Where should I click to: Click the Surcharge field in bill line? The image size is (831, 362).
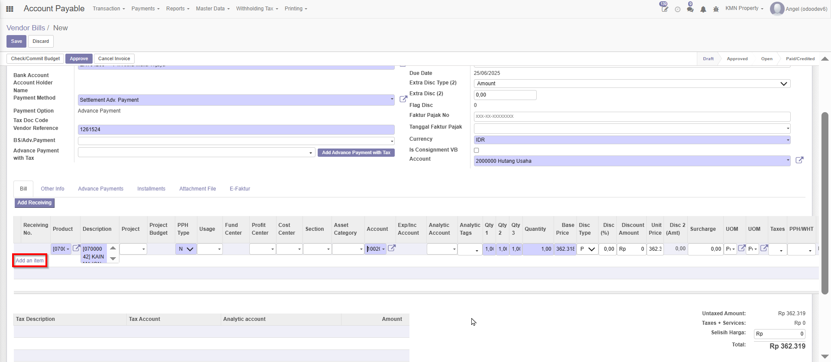[x=705, y=249]
